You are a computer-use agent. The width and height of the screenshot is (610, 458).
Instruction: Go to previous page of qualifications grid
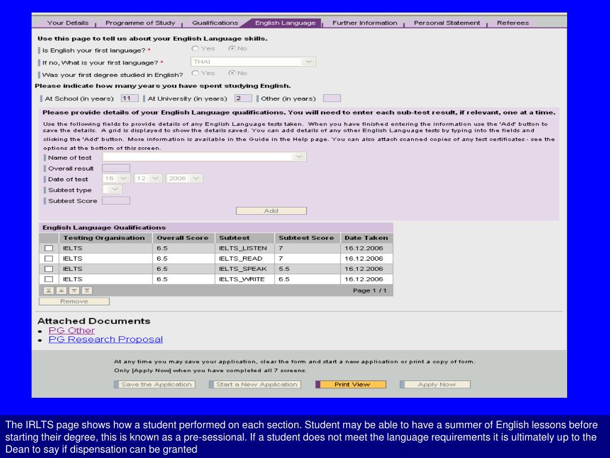pos(61,290)
